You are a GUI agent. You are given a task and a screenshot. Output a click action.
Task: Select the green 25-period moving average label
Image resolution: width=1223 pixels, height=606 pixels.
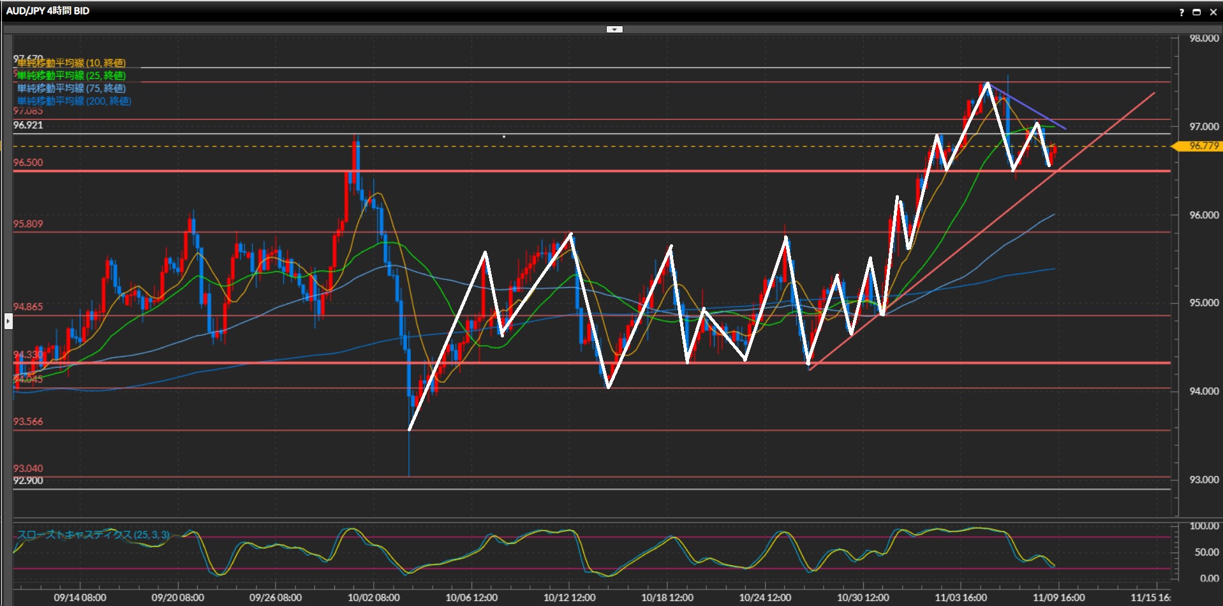pos(71,75)
